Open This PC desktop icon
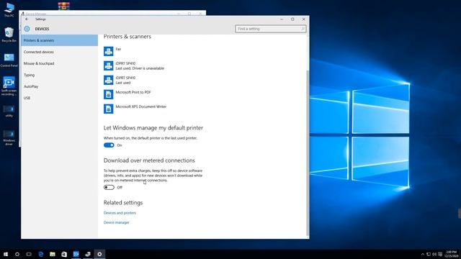 pyautogui.click(x=9, y=10)
